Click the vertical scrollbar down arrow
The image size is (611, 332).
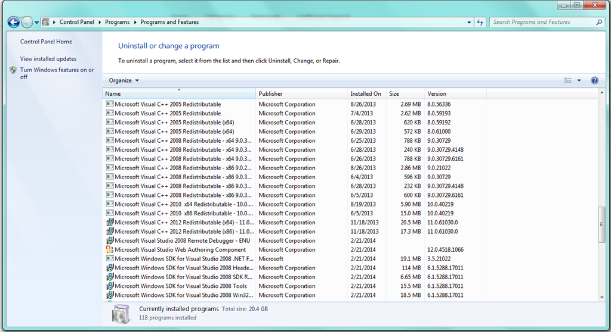(x=602, y=297)
